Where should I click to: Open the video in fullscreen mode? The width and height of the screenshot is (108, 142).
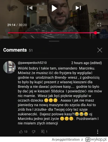click(x=99, y=25)
